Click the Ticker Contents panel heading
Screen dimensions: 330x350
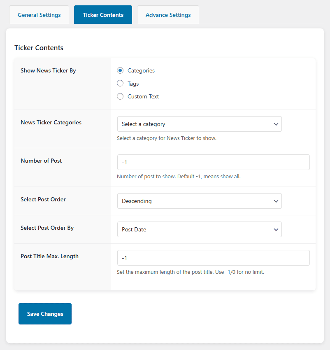click(x=39, y=48)
